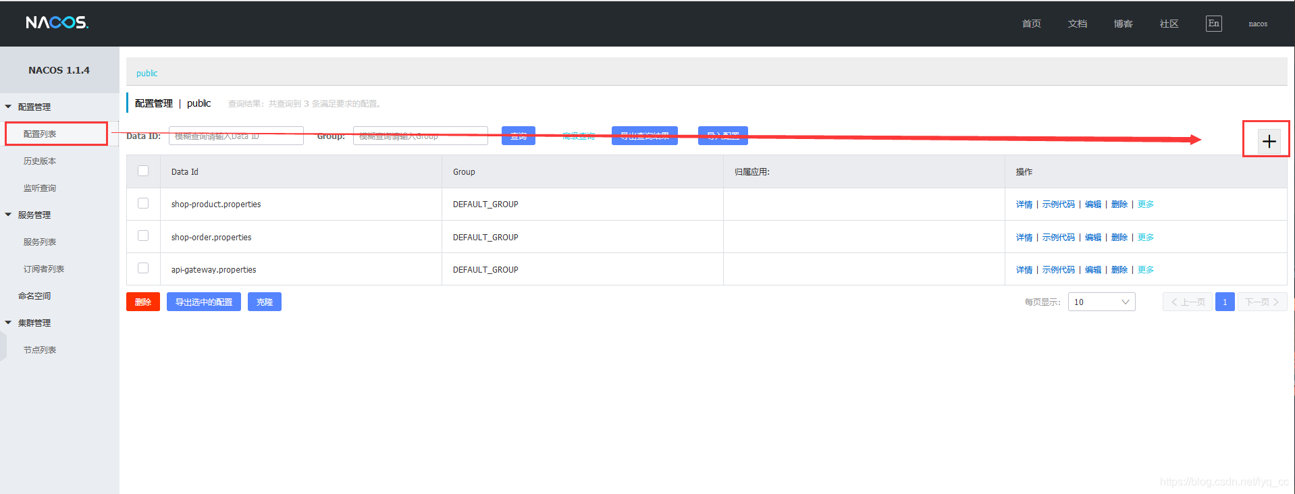Open 历史版本 in the sidebar

[40, 161]
